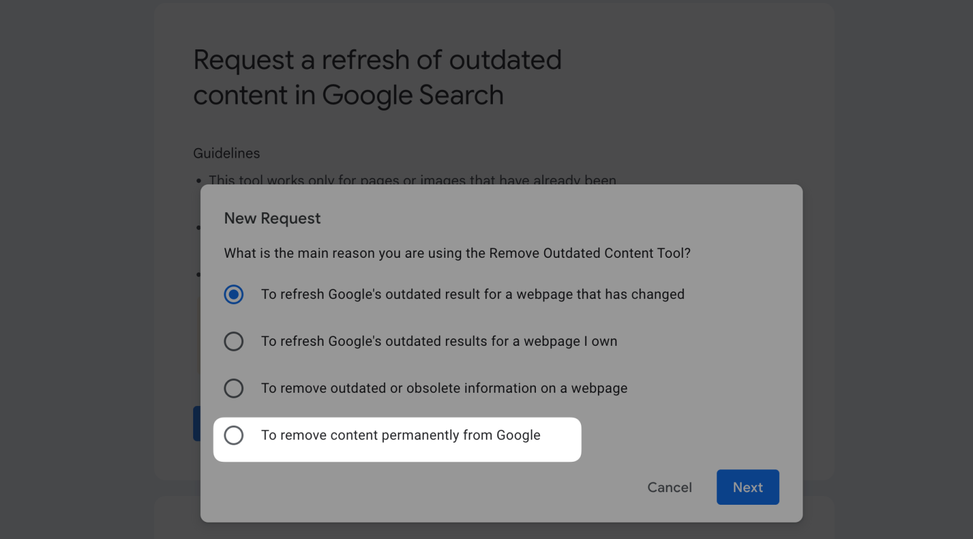Click the selected blue radio indicator at the top
This screenshot has height=539, width=973.
234,294
